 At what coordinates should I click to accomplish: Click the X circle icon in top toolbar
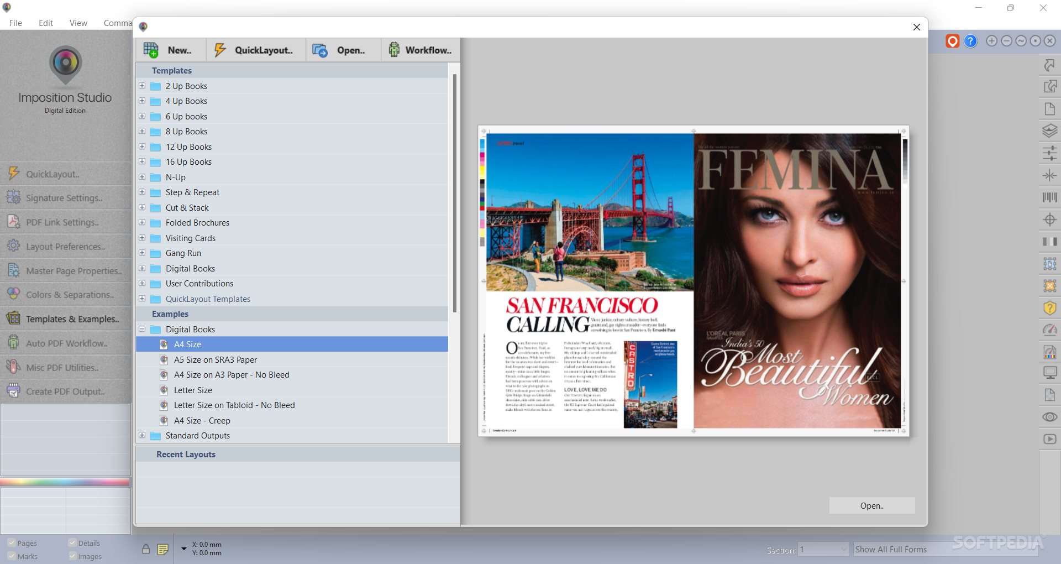(1049, 41)
